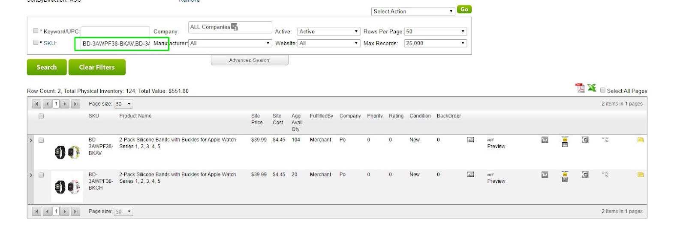Image resolution: width=686 pixels, height=226 pixels.
Task: Open Advanced Search panel
Action: tap(250, 60)
